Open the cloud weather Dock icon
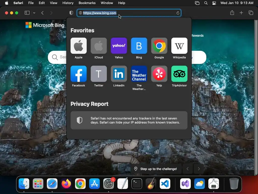 click(200, 184)
